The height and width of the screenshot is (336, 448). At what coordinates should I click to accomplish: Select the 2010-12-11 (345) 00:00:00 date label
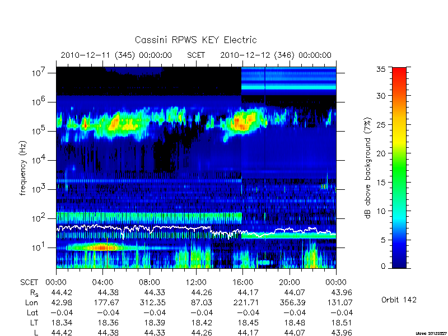pyautogui.click(x=116, y=55)
